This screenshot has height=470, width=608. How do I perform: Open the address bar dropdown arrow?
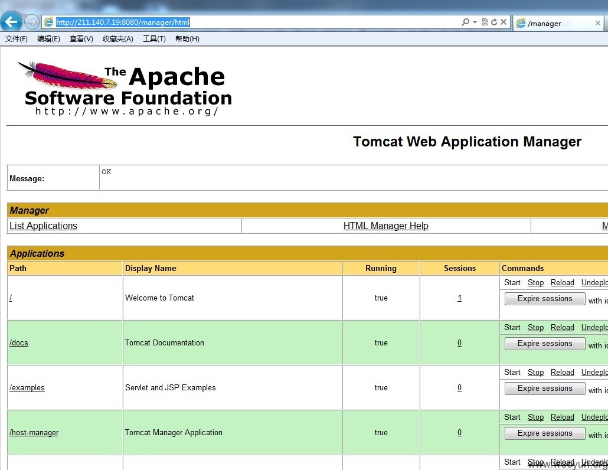coord(475,22)
